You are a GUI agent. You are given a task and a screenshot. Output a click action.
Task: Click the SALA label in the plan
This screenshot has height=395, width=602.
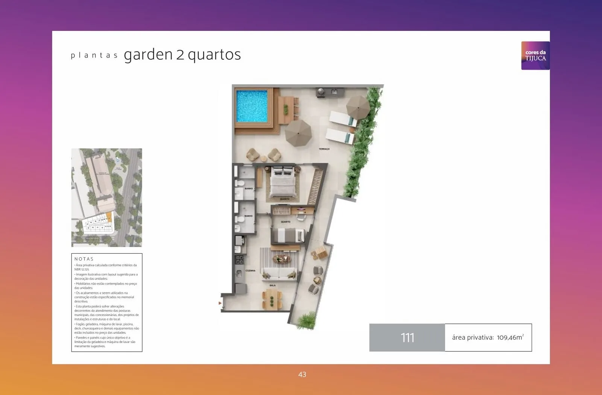[272, 285]
